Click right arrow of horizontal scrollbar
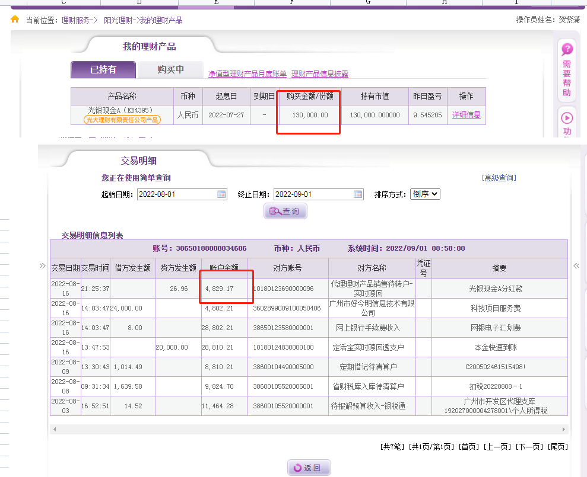Image resolution: width=587 pixels, height=477 pixels. [563, 429]
